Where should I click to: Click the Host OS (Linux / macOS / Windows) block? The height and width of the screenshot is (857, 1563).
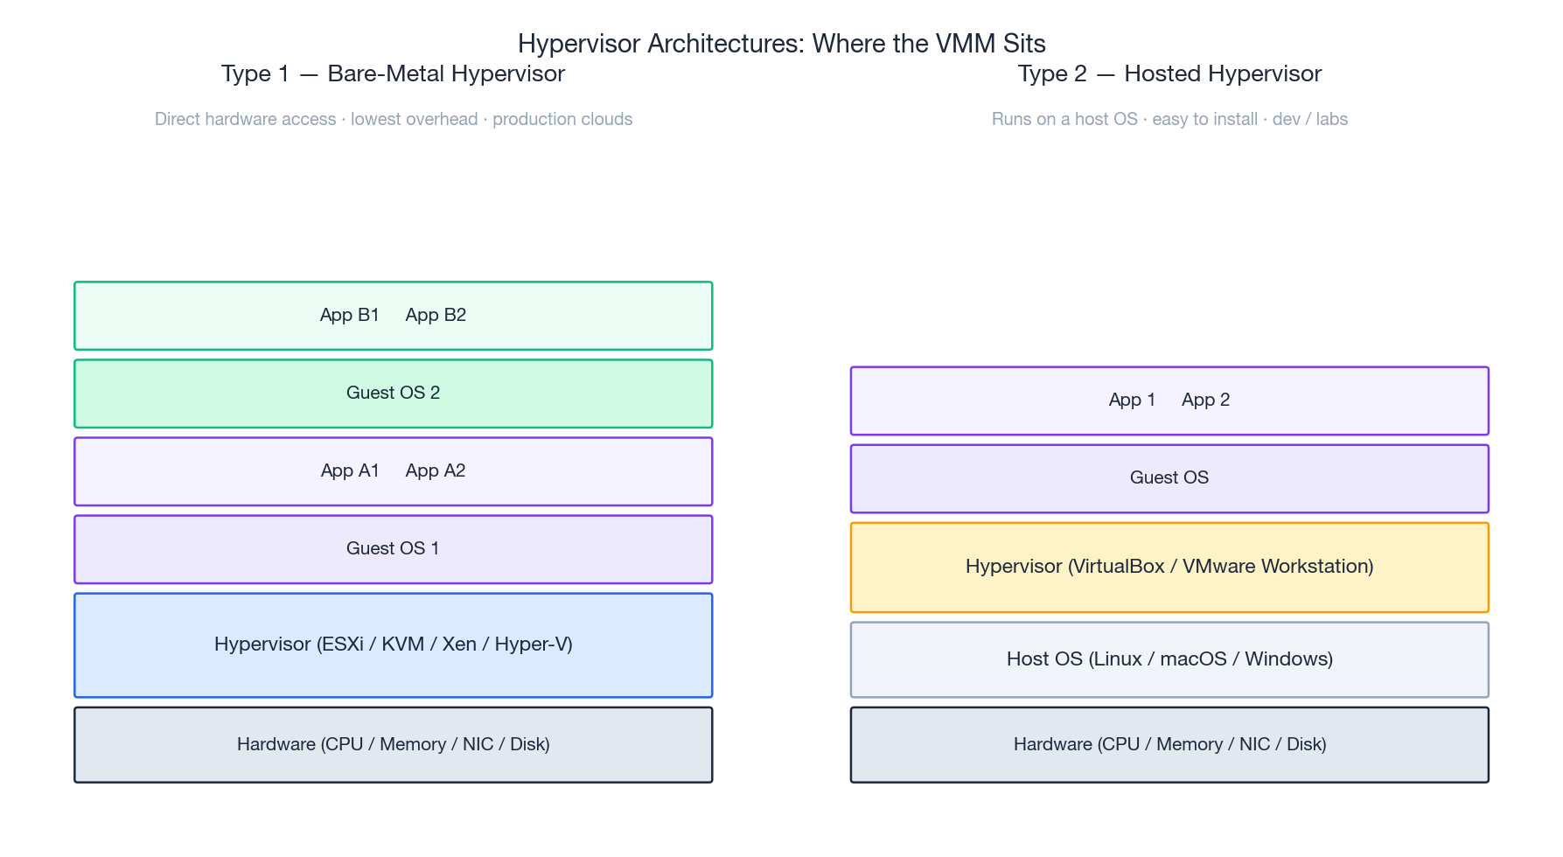pos(1169,659)
